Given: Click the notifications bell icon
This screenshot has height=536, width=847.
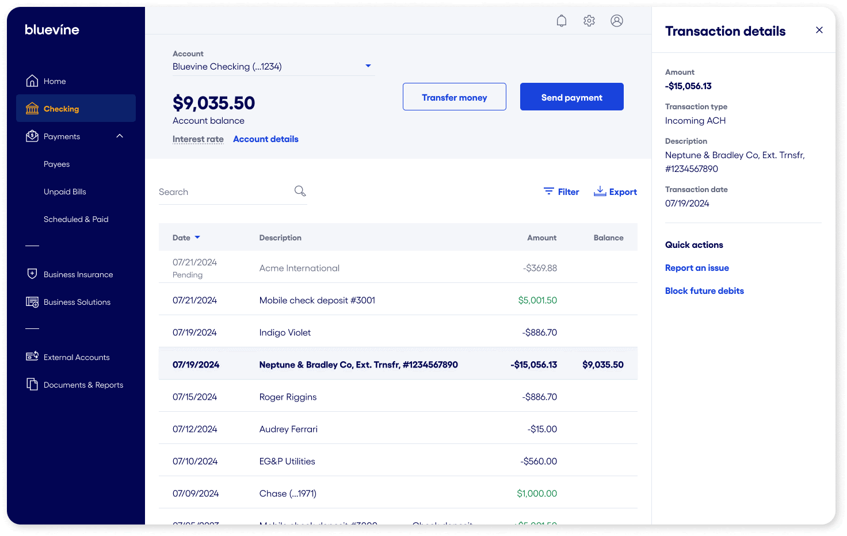Looking at the screenshot, I should [x=562, y=21].
